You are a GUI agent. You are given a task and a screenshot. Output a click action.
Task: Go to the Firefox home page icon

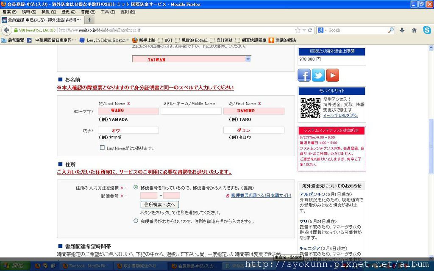[414, 30]
